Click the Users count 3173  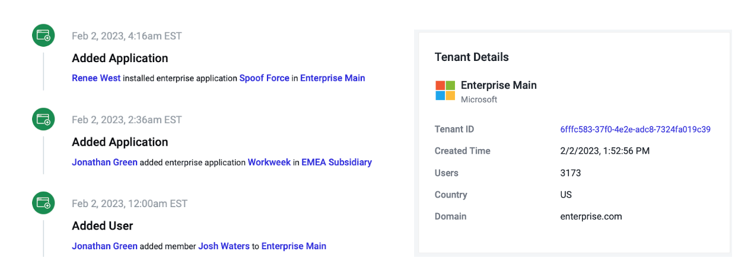click(x=571, y=173)
